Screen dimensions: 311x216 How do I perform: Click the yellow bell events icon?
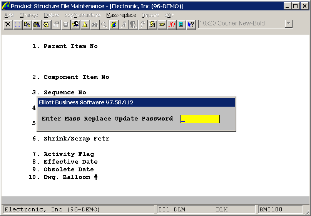point(85,25)
